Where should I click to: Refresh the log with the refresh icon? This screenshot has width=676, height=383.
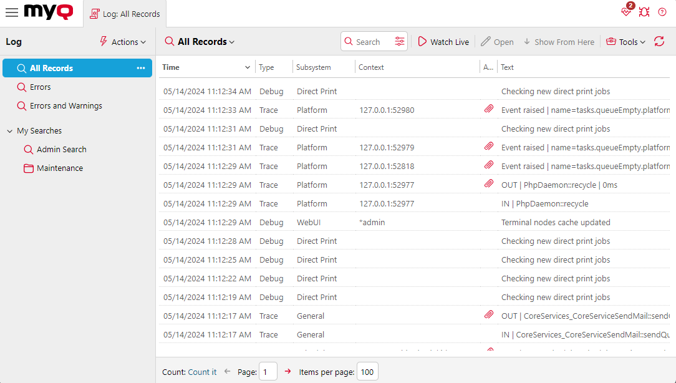pyautogui.click(x=660, y=41)
